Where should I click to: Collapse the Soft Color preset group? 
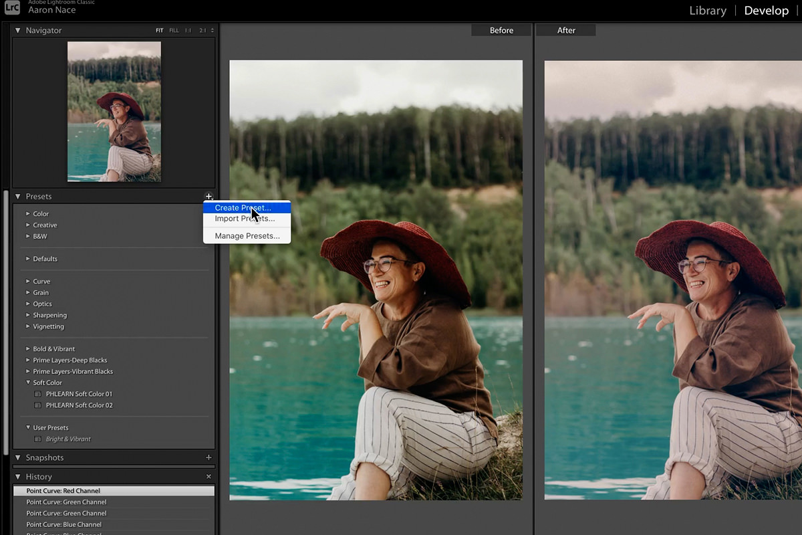click(28, 382)
